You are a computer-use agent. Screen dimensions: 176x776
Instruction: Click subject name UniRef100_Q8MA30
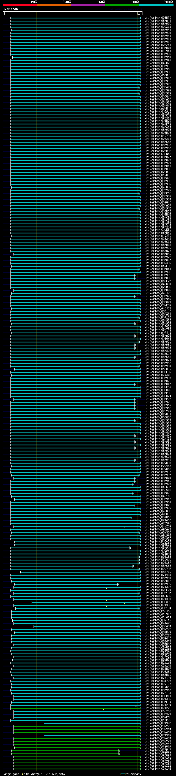158,99
